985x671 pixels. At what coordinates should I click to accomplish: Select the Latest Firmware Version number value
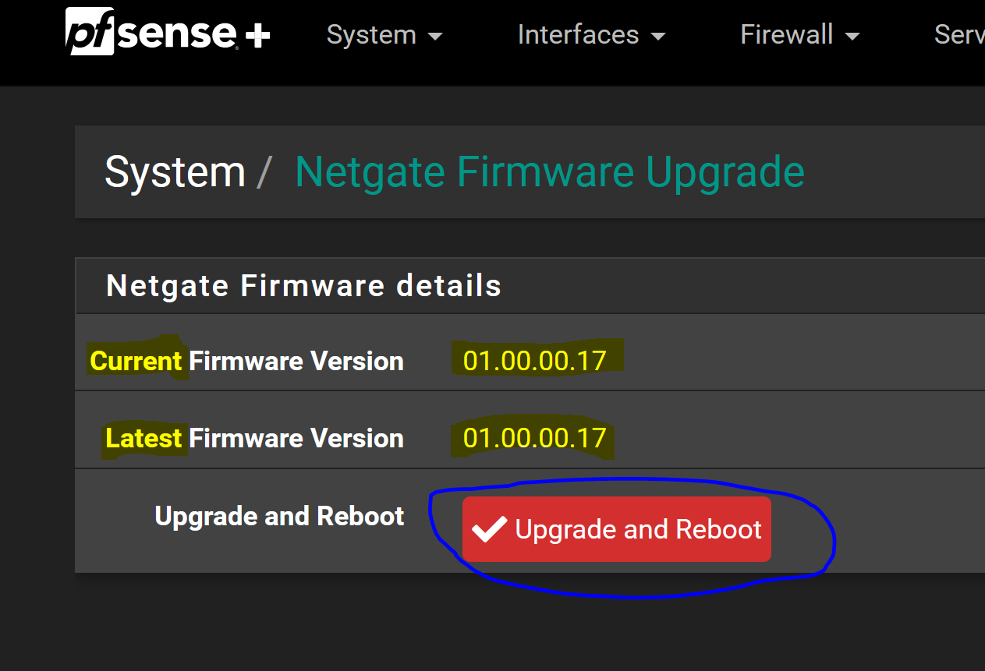click(535, 438)
